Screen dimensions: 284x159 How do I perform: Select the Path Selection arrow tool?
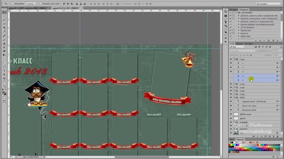[4, 75]
